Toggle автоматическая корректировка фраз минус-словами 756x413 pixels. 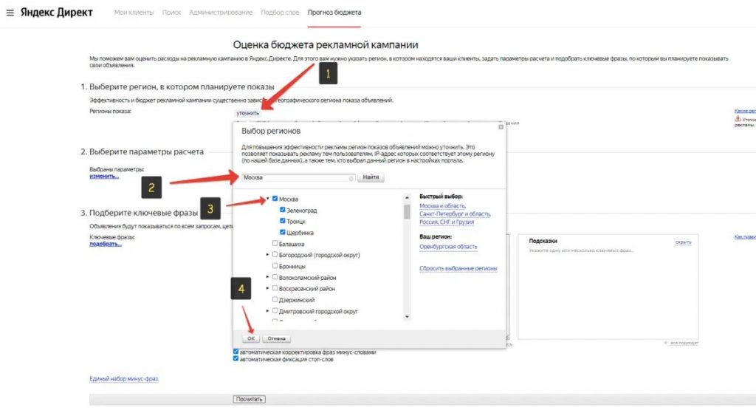pos(236,352)
